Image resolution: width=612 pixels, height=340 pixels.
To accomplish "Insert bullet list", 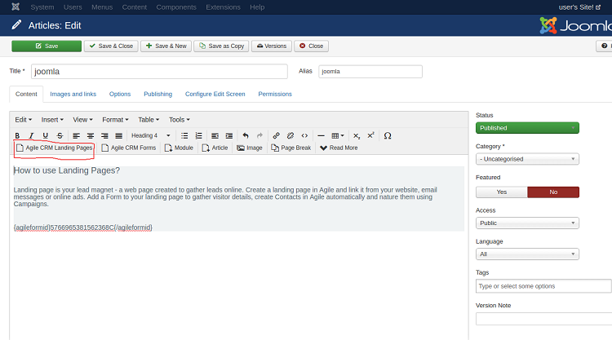I will click(x=184, y=135).
